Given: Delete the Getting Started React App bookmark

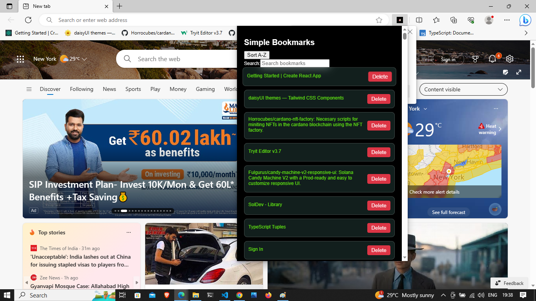Looking at the screenshot, I should pyautogui.click(x=380, y=77).
